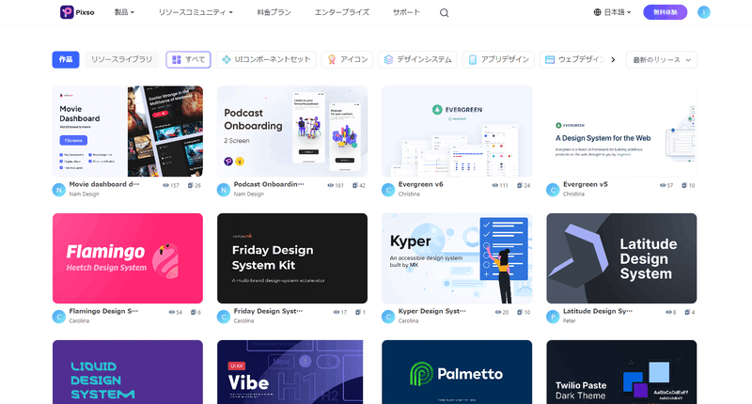The height and width of the screenshot is (404, 752).
Task: Open Palmetto thumbnail
Action: (x=457, y=372)
